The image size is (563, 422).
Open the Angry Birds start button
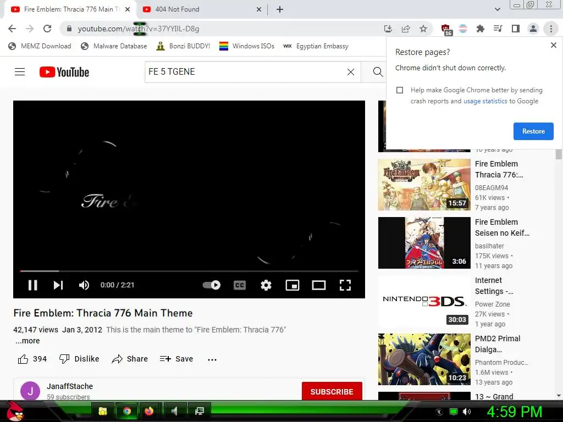click(x=15, y=411)
